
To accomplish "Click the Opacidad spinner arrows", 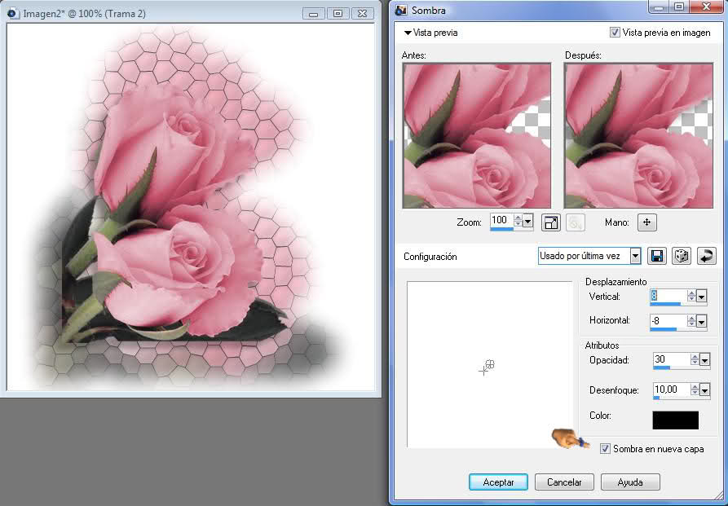I will tap(695, 360).
